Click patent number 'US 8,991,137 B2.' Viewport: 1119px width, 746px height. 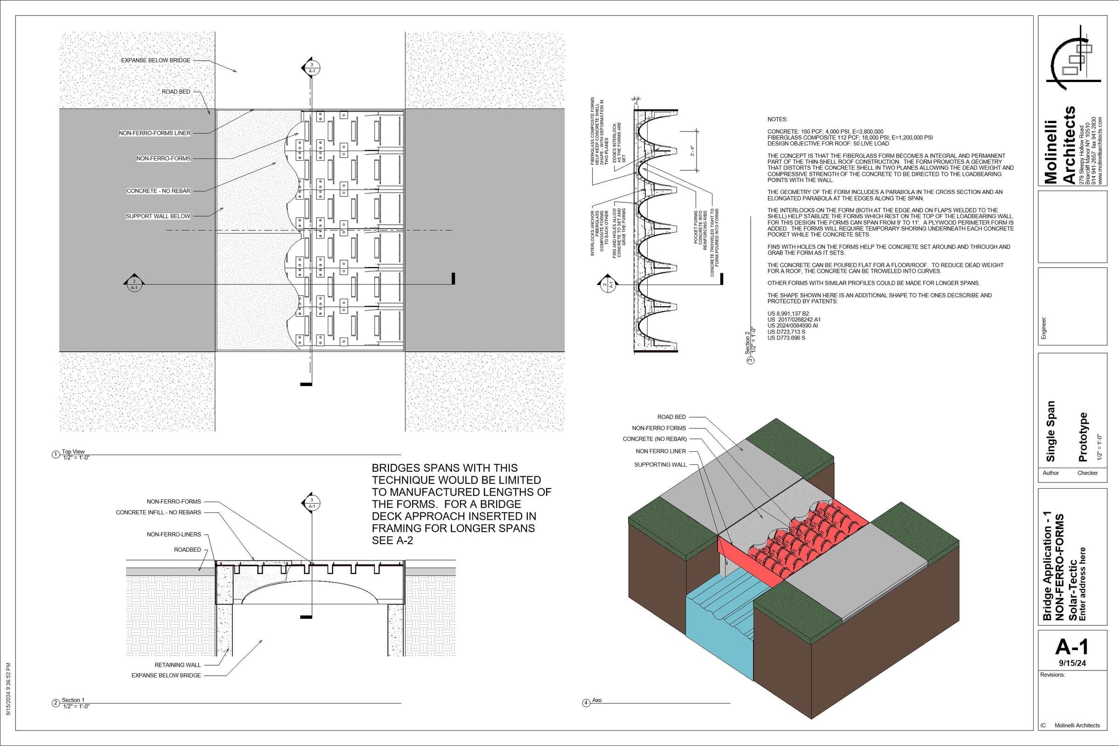788,313
